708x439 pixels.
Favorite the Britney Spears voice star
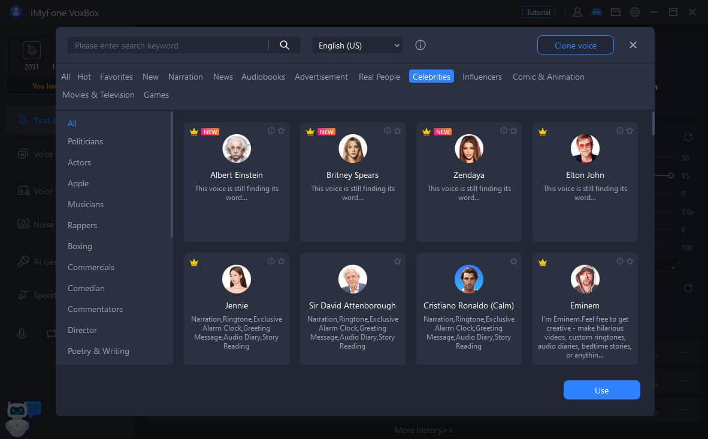[398, 131]
